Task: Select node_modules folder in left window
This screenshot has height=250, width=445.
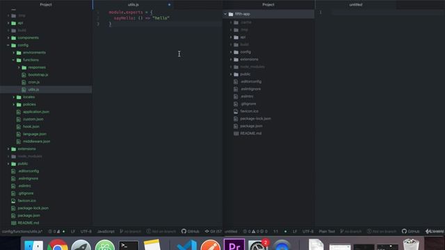Action: [30, 156]
